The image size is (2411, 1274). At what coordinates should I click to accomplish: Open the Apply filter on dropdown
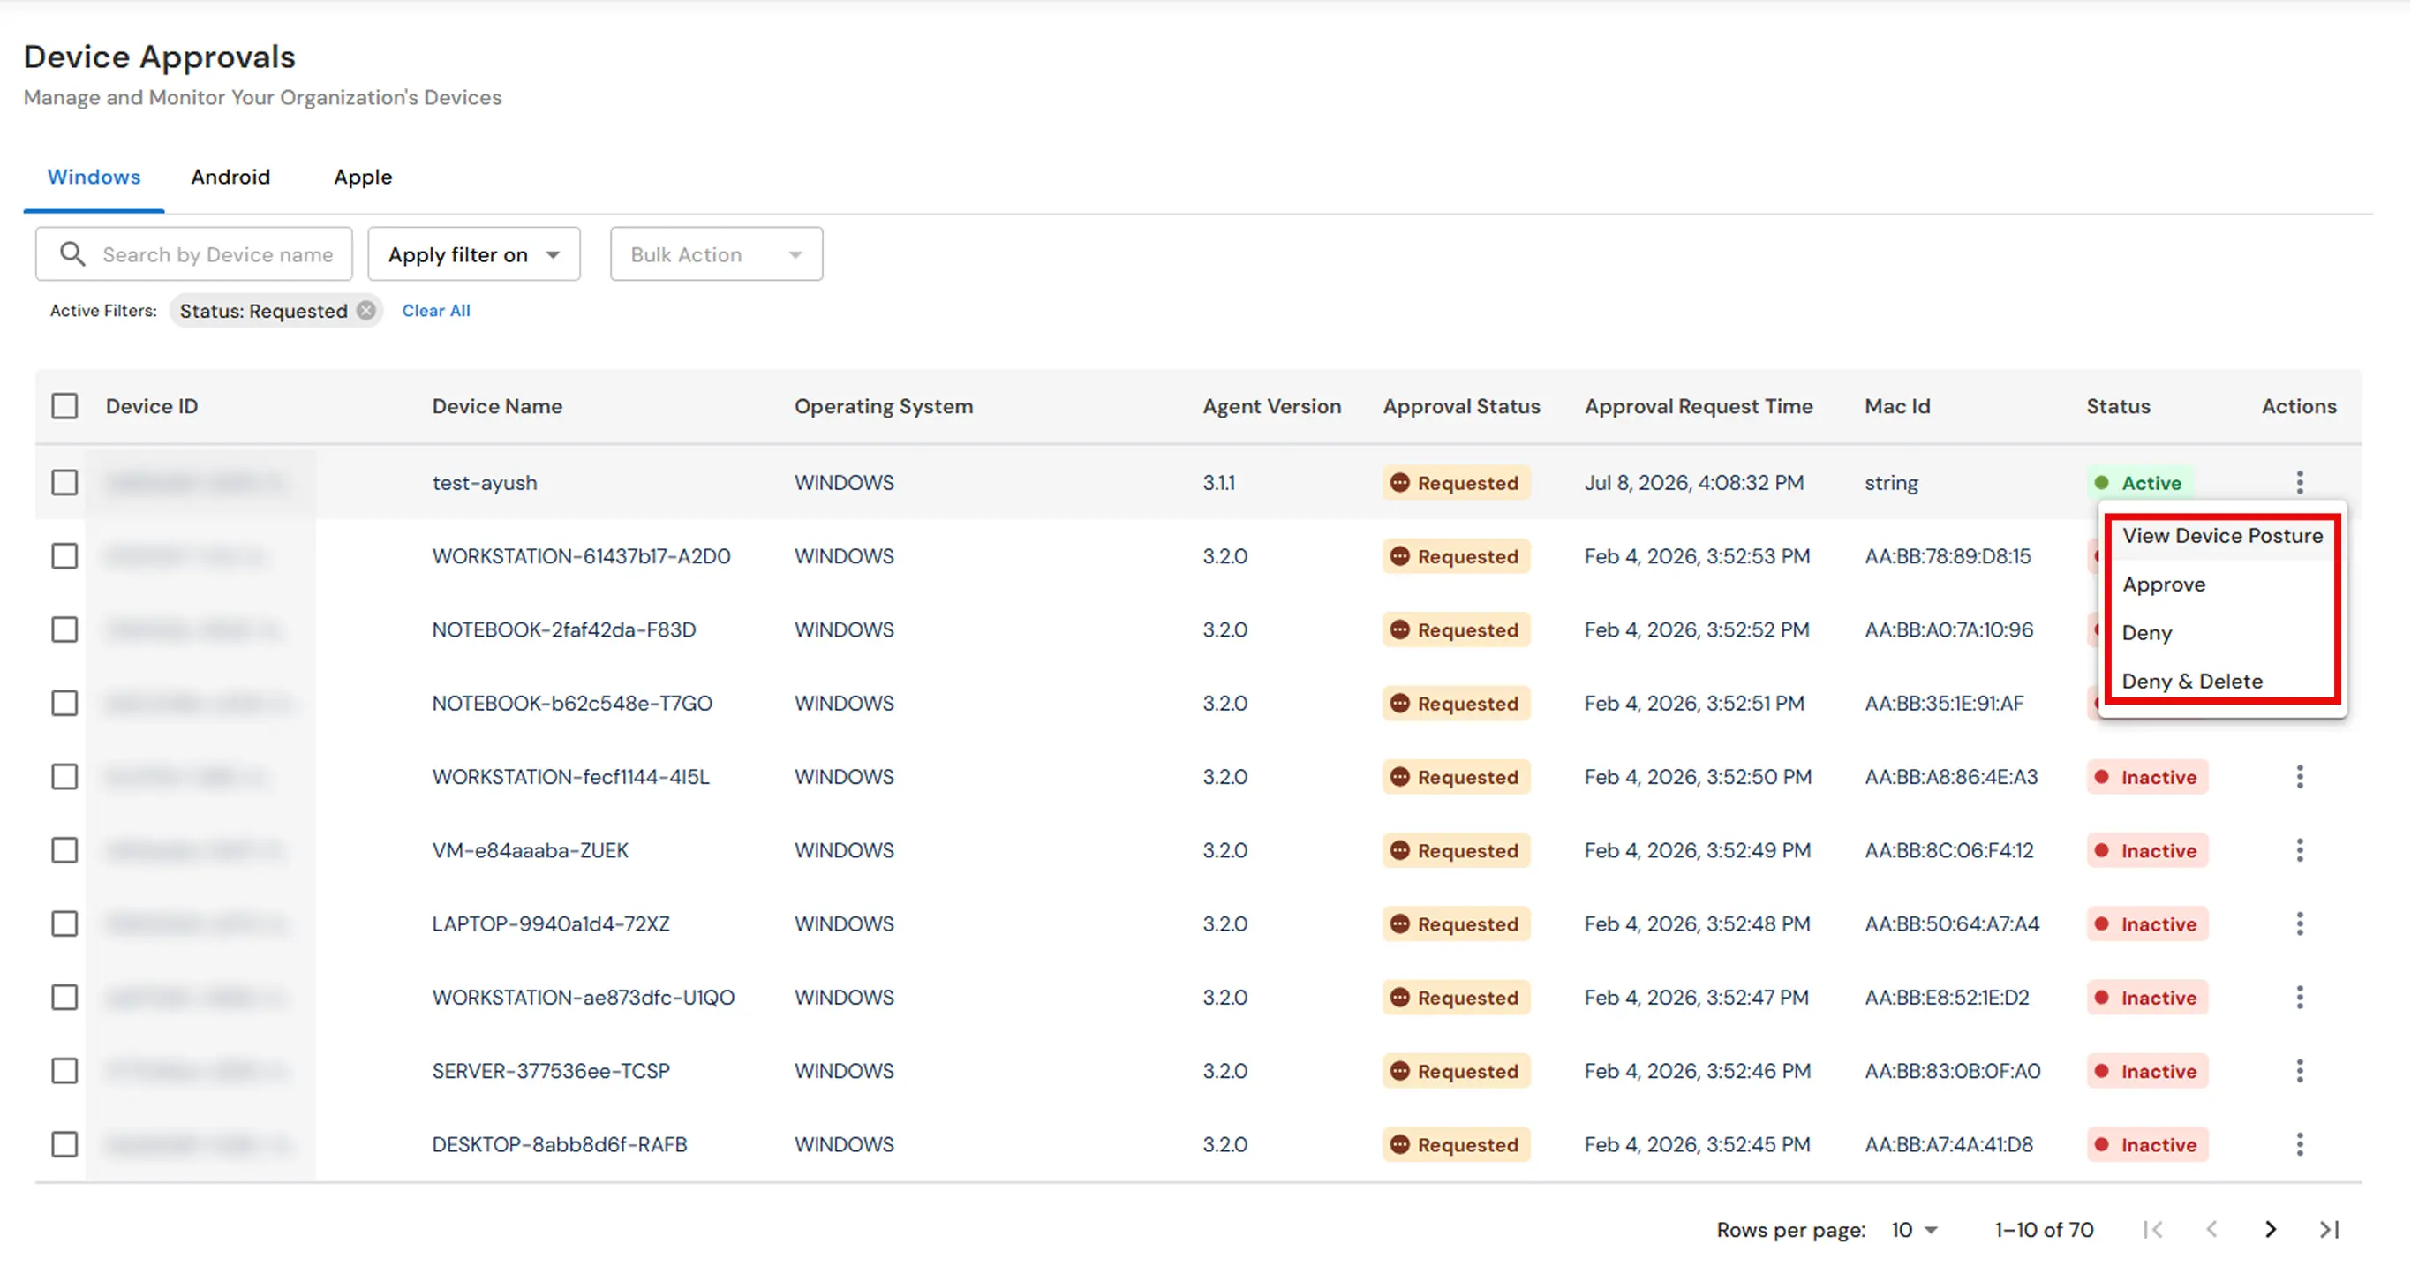click(x=473, y=253)
